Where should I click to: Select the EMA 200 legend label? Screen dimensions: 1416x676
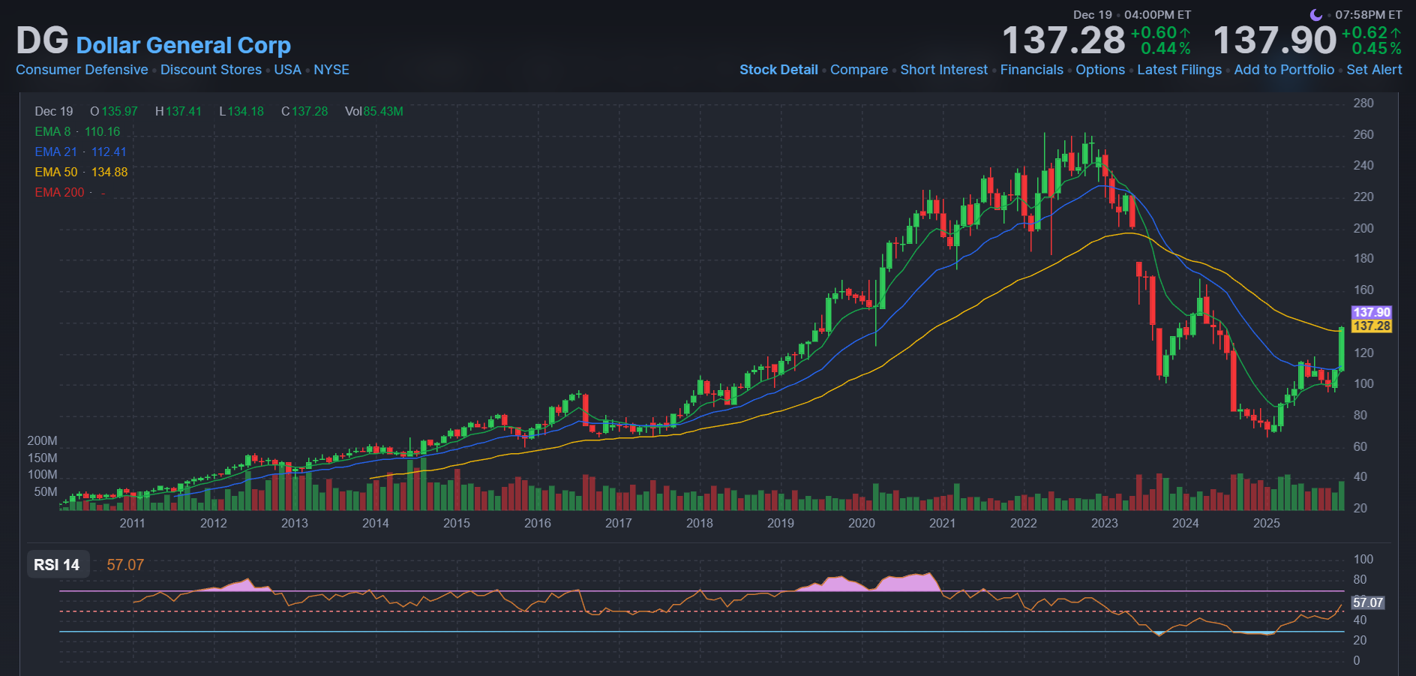59,192
